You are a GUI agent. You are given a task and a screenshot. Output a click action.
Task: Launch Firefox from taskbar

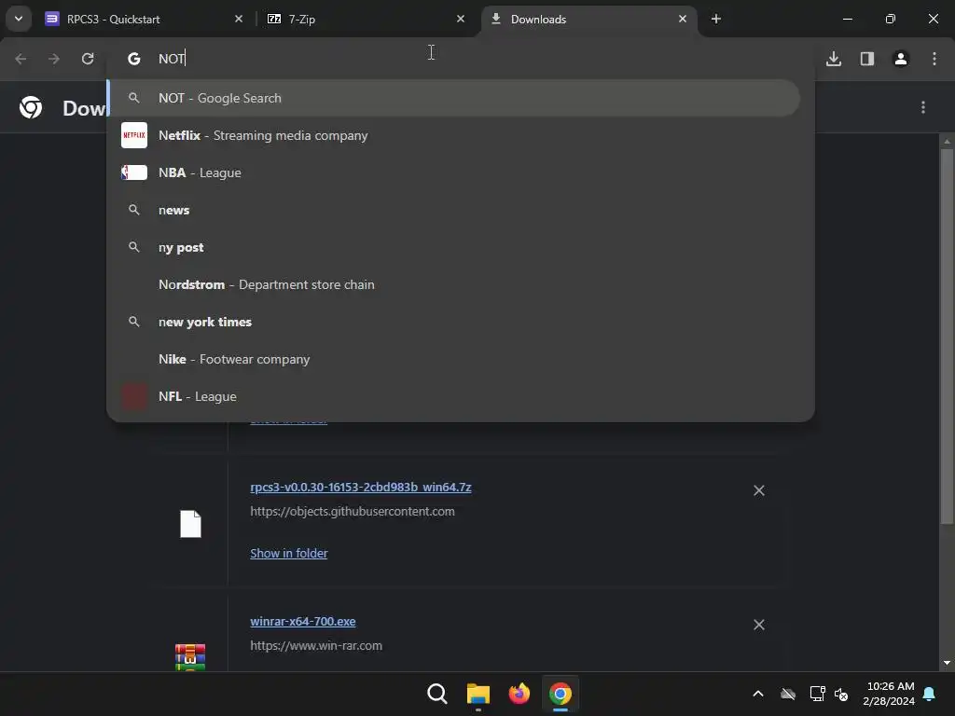coord(519,694)
